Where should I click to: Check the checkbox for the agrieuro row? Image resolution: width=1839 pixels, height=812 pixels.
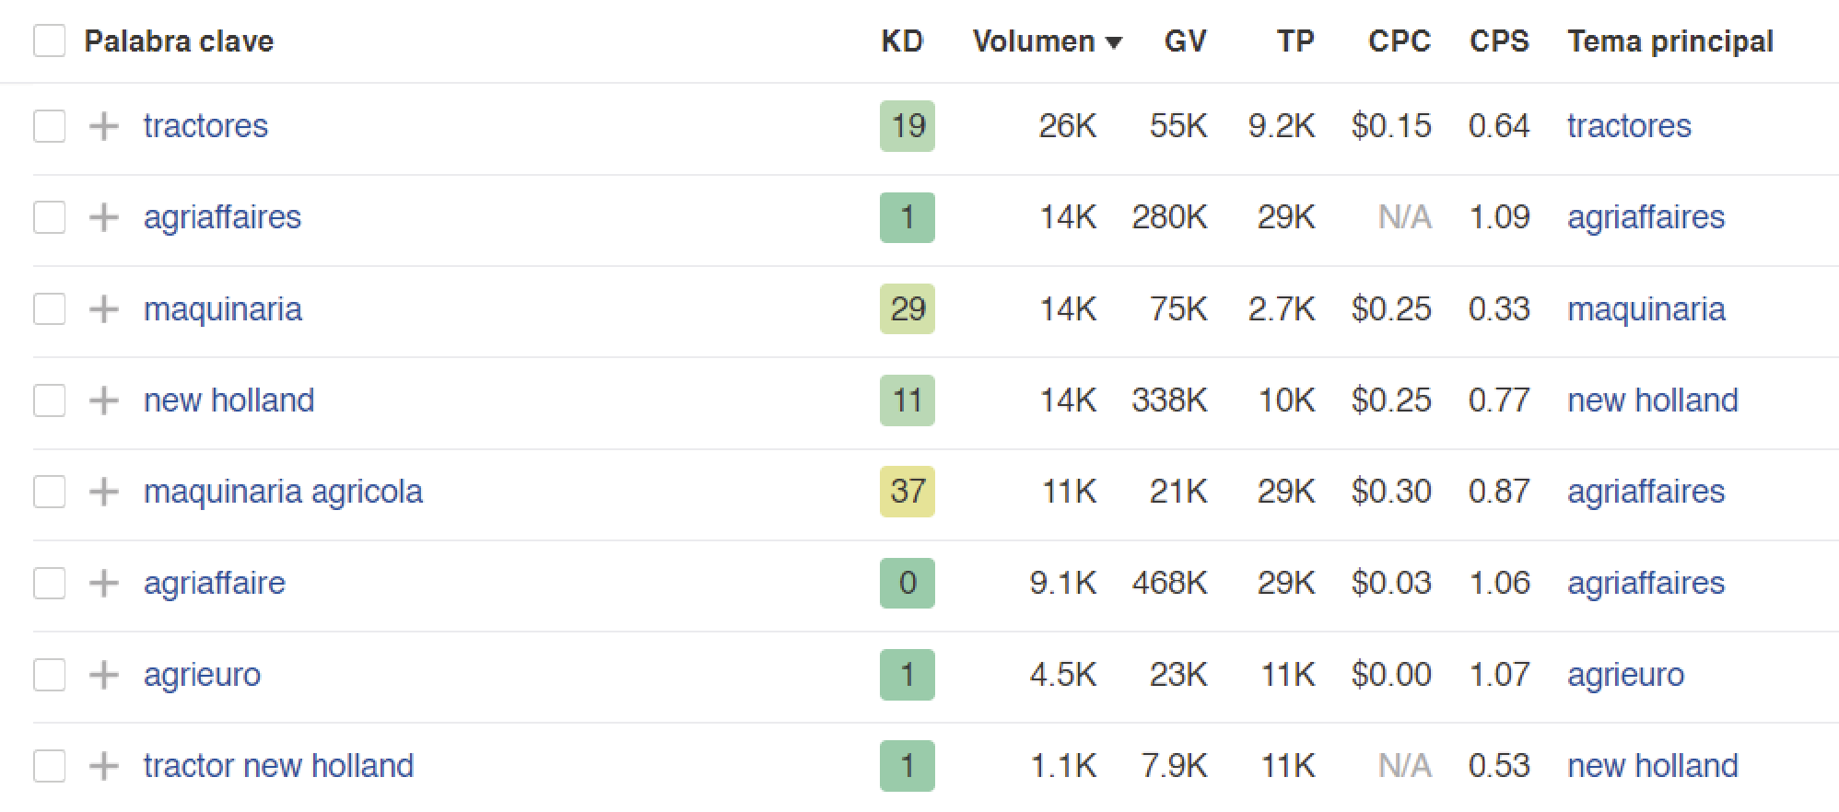(x=50, y=675)
